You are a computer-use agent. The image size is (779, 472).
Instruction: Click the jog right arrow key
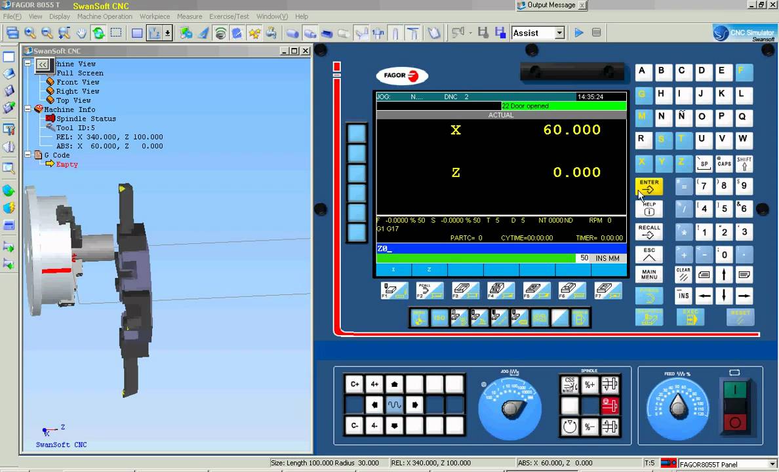pos(414,405)
